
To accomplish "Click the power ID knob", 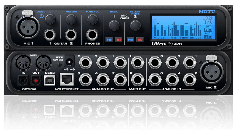I will point(50,20).
